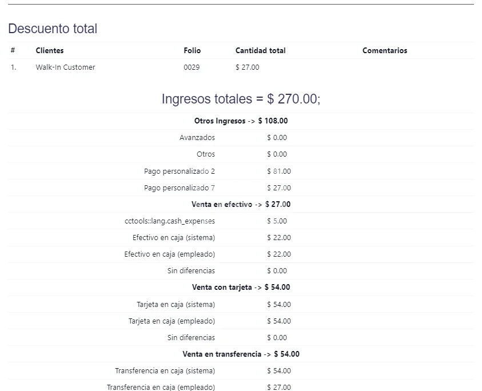
Task: Select the Cantidad total column header
Action: pyautogui.click(x=260, y=50)
